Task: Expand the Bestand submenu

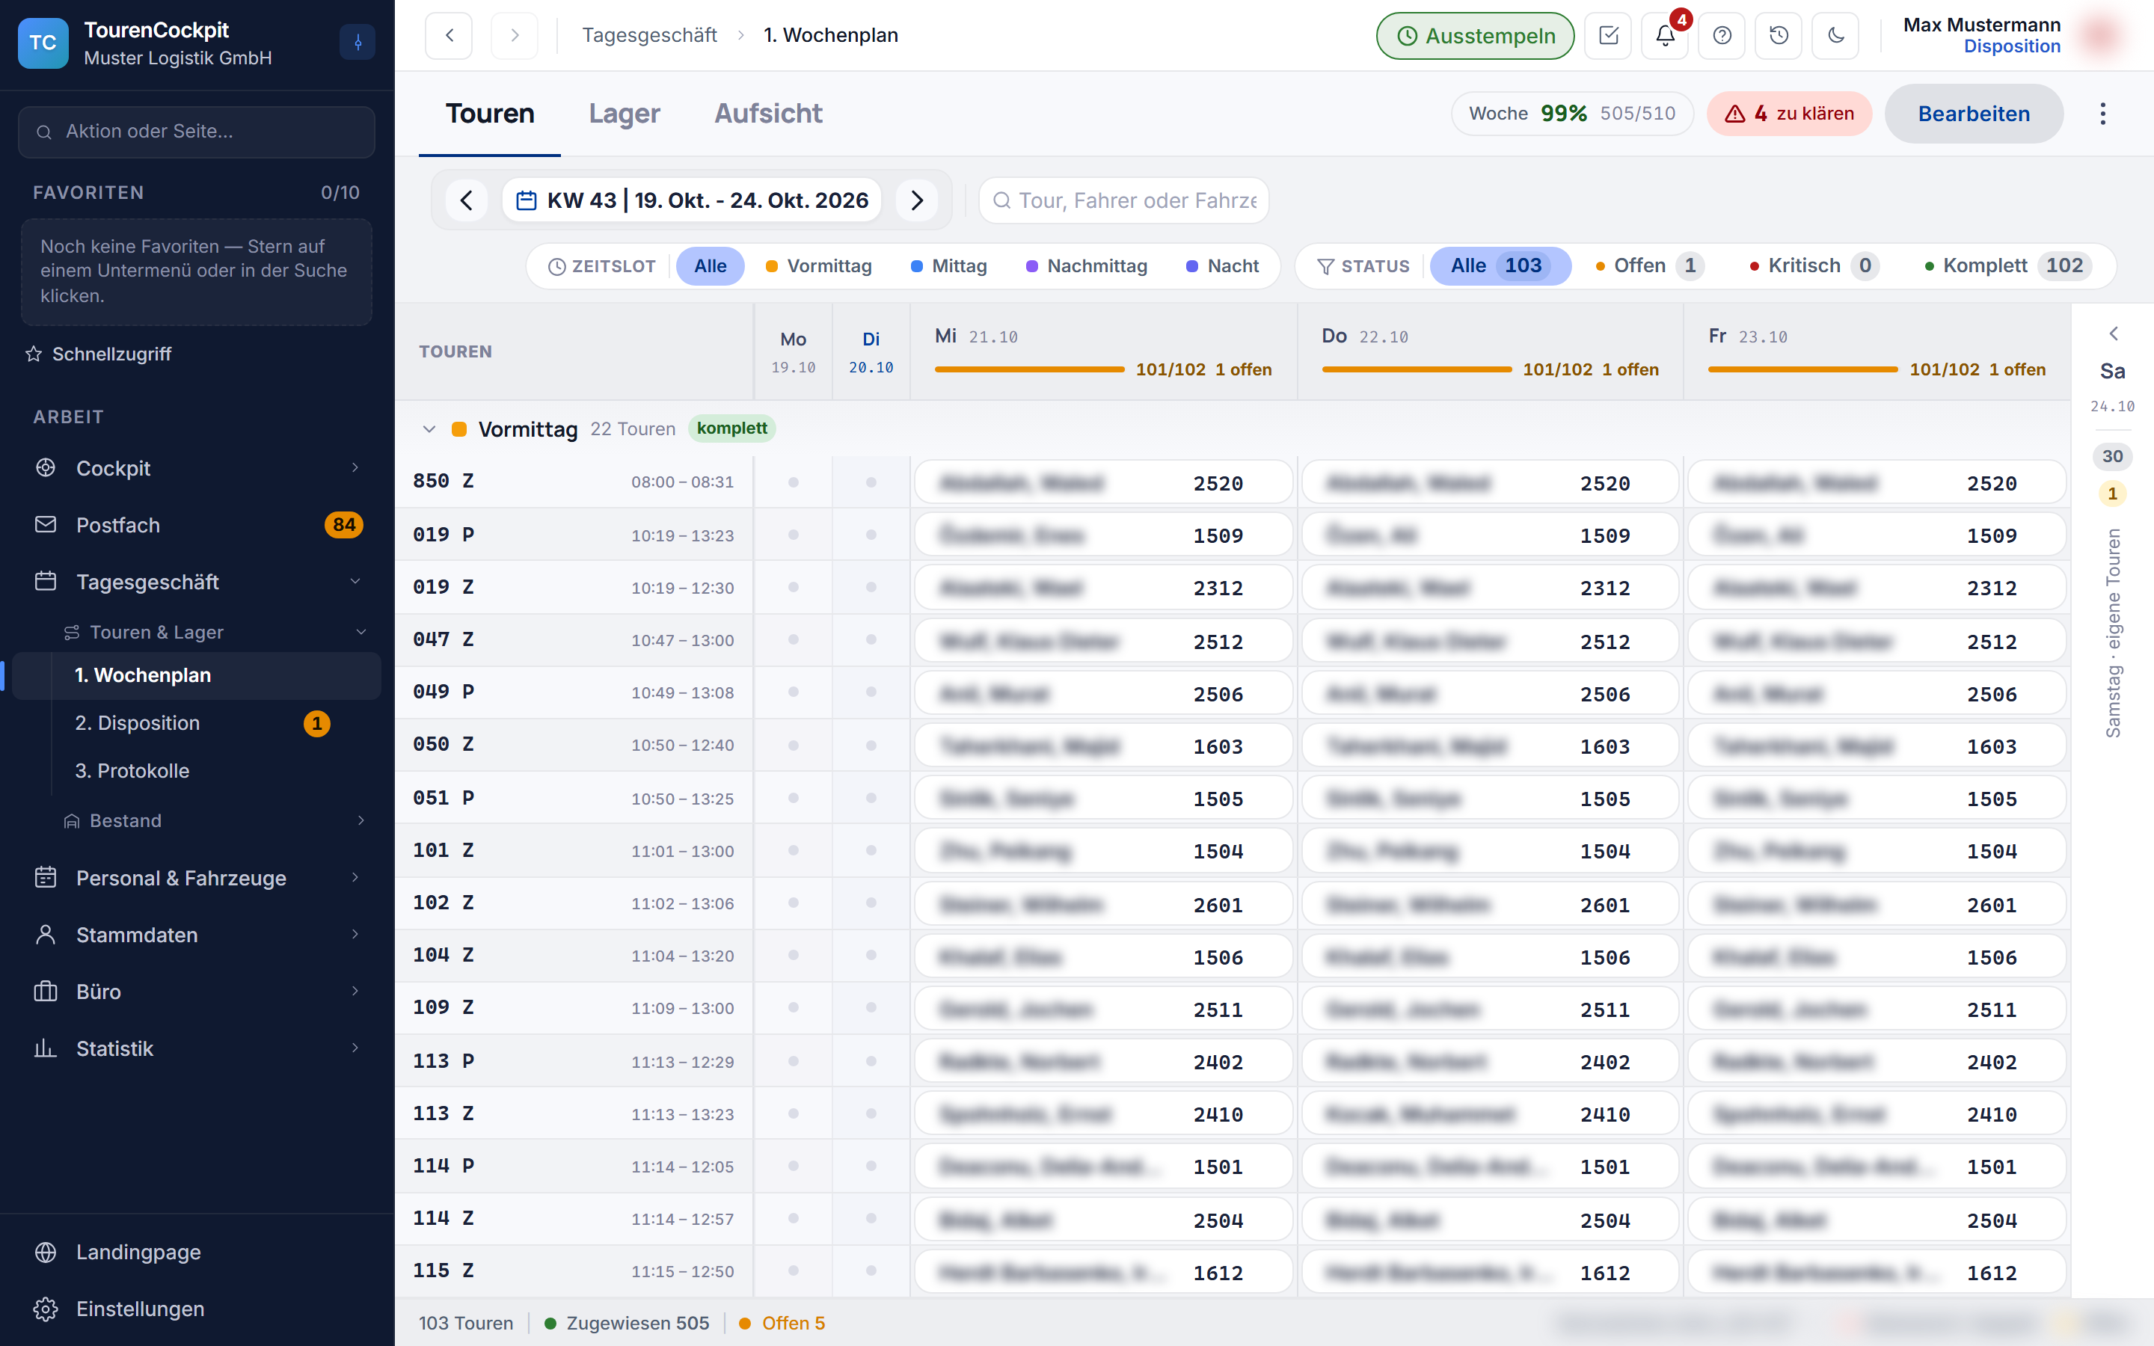Action: (x=215, y=821)
